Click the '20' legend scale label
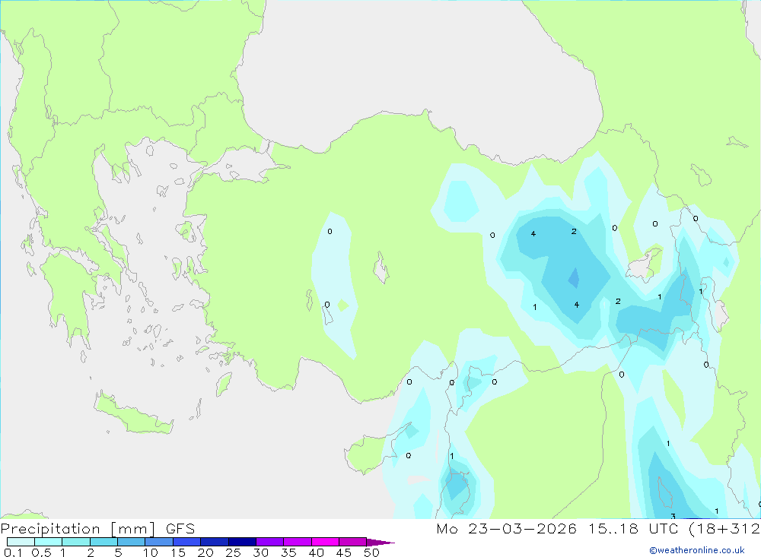 pyautogui.click(x=205, y=552)
